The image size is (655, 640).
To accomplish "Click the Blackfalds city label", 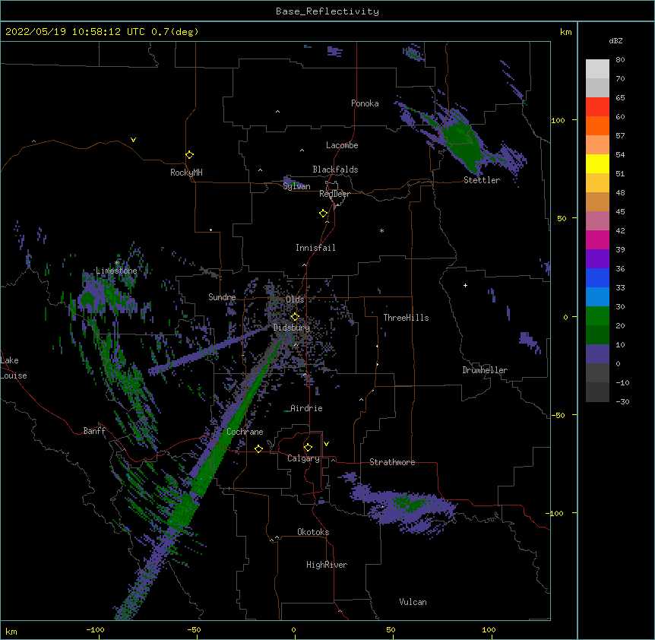I will pos(335,170).
